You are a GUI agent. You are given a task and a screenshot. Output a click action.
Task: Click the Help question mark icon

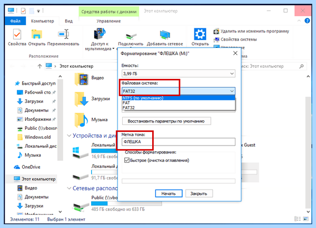[x=307, y=20]
